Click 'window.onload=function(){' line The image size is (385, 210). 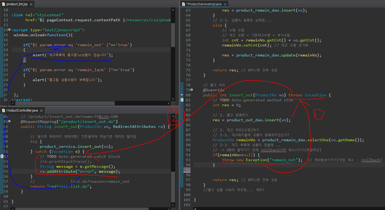43,35
